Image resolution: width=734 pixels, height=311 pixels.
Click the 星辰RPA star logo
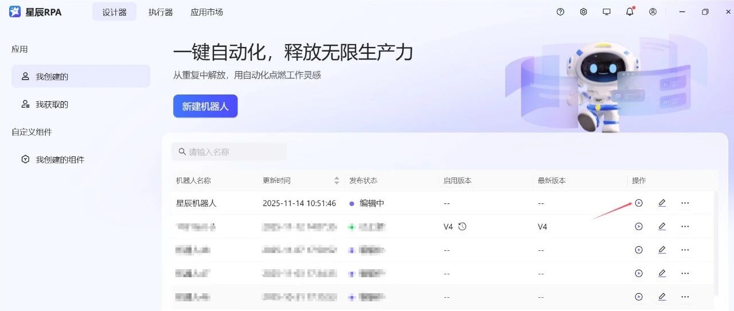point(15,11)
